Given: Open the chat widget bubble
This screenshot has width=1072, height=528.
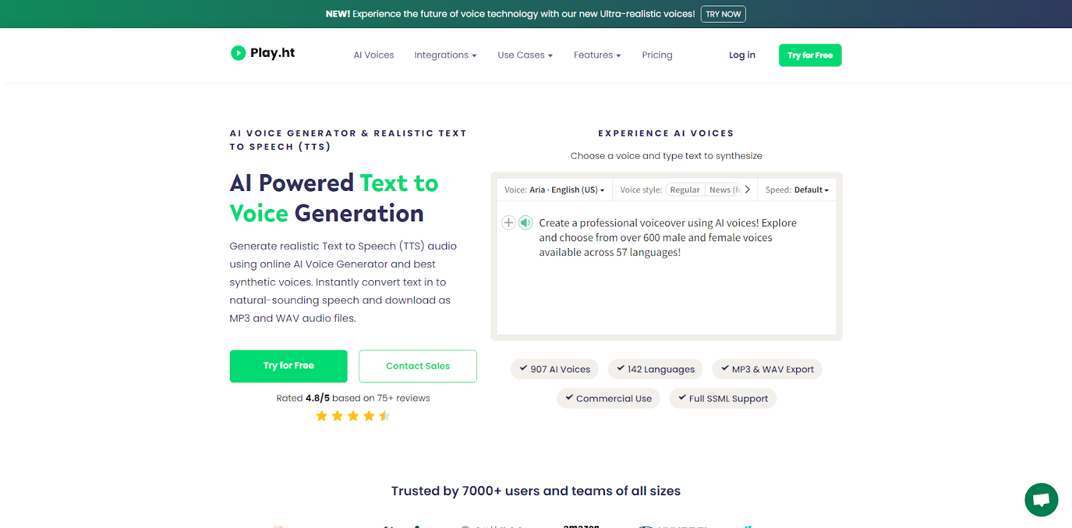Looking at the screenshot, I should (1041, 500).
